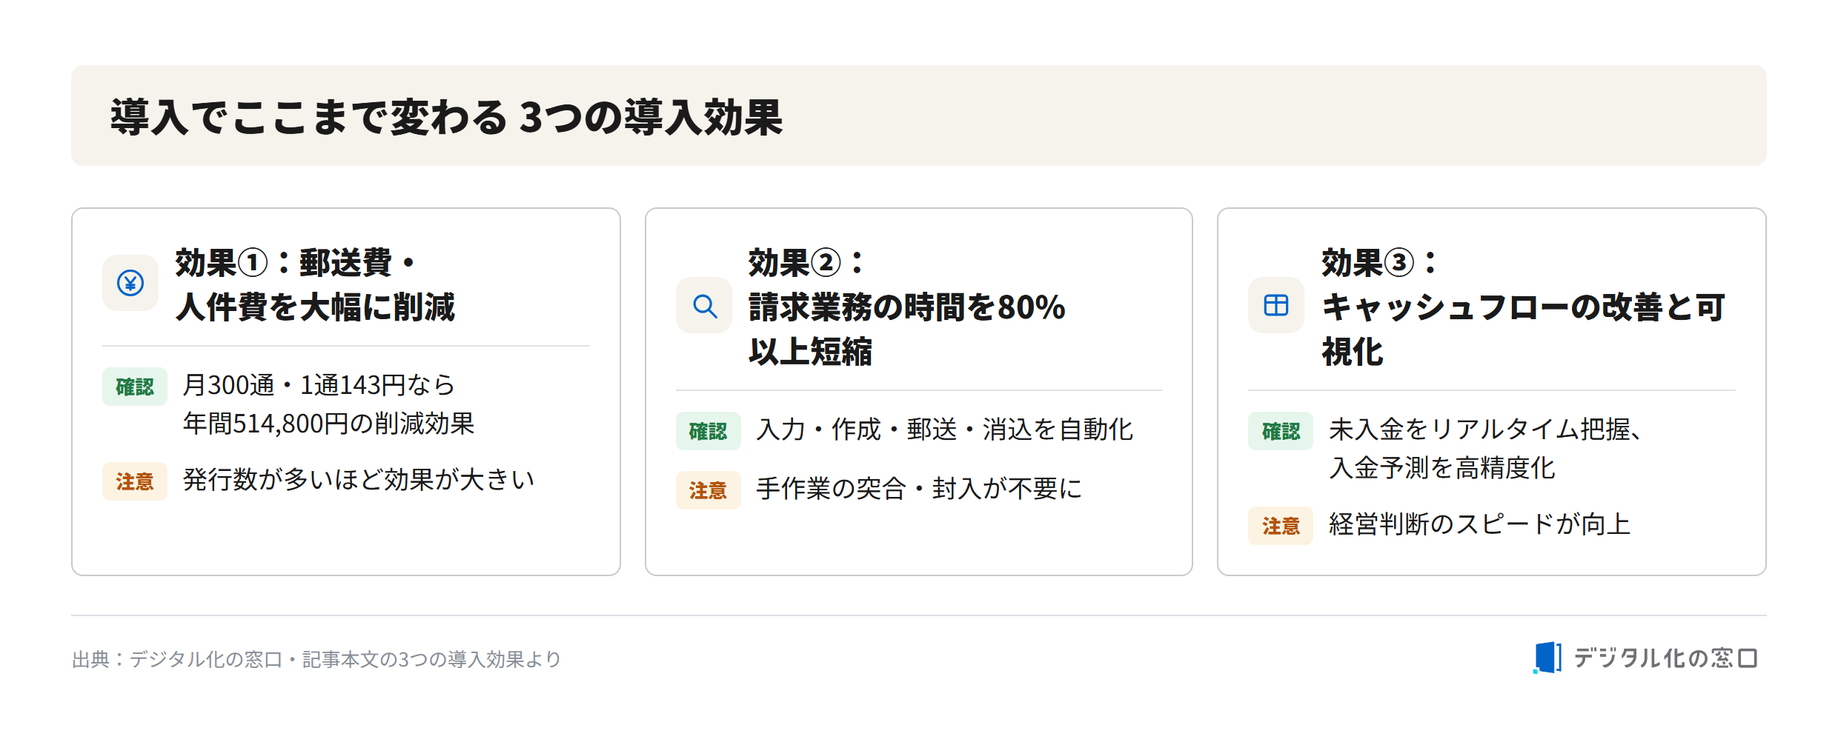Image resolution: width=1838 pixels, height=745 pixels.
Task: Click the orange 注意 badge in 効果② card
Action: 709,490
